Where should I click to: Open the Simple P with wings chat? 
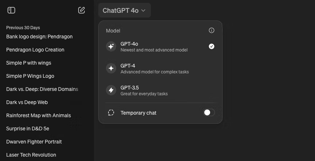[x=29, y=63]
